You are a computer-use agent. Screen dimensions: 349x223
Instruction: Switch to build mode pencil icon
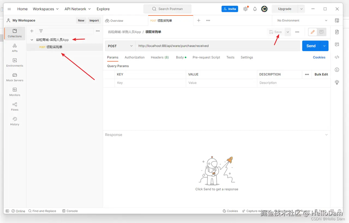click(312, 32)
